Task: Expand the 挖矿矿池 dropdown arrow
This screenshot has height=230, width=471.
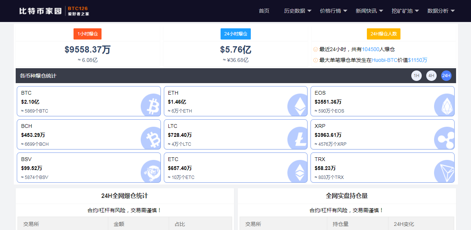Action: pos(417,11)
